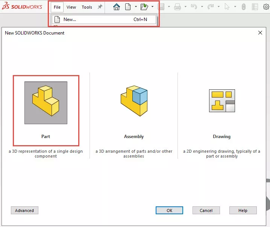Click the Assembly label
This screenshot has width=270, height=227.
click(134, 137)
